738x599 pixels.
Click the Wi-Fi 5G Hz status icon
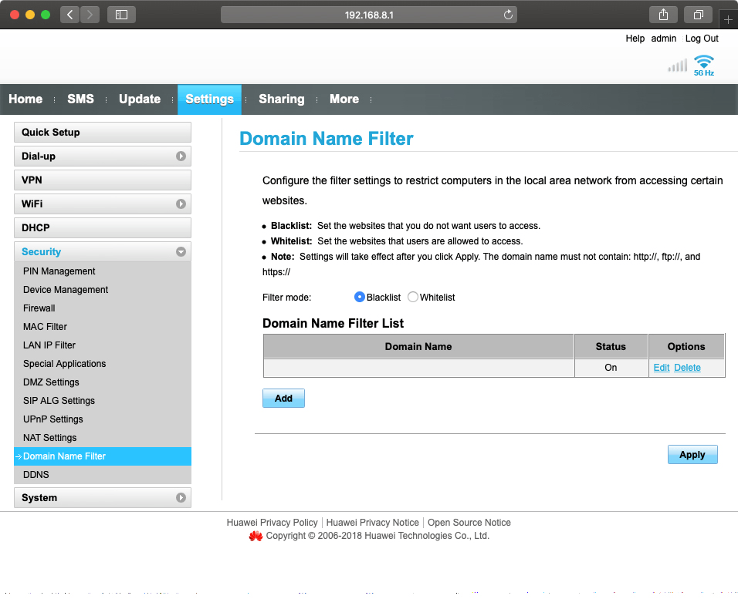tap(703, 65)
